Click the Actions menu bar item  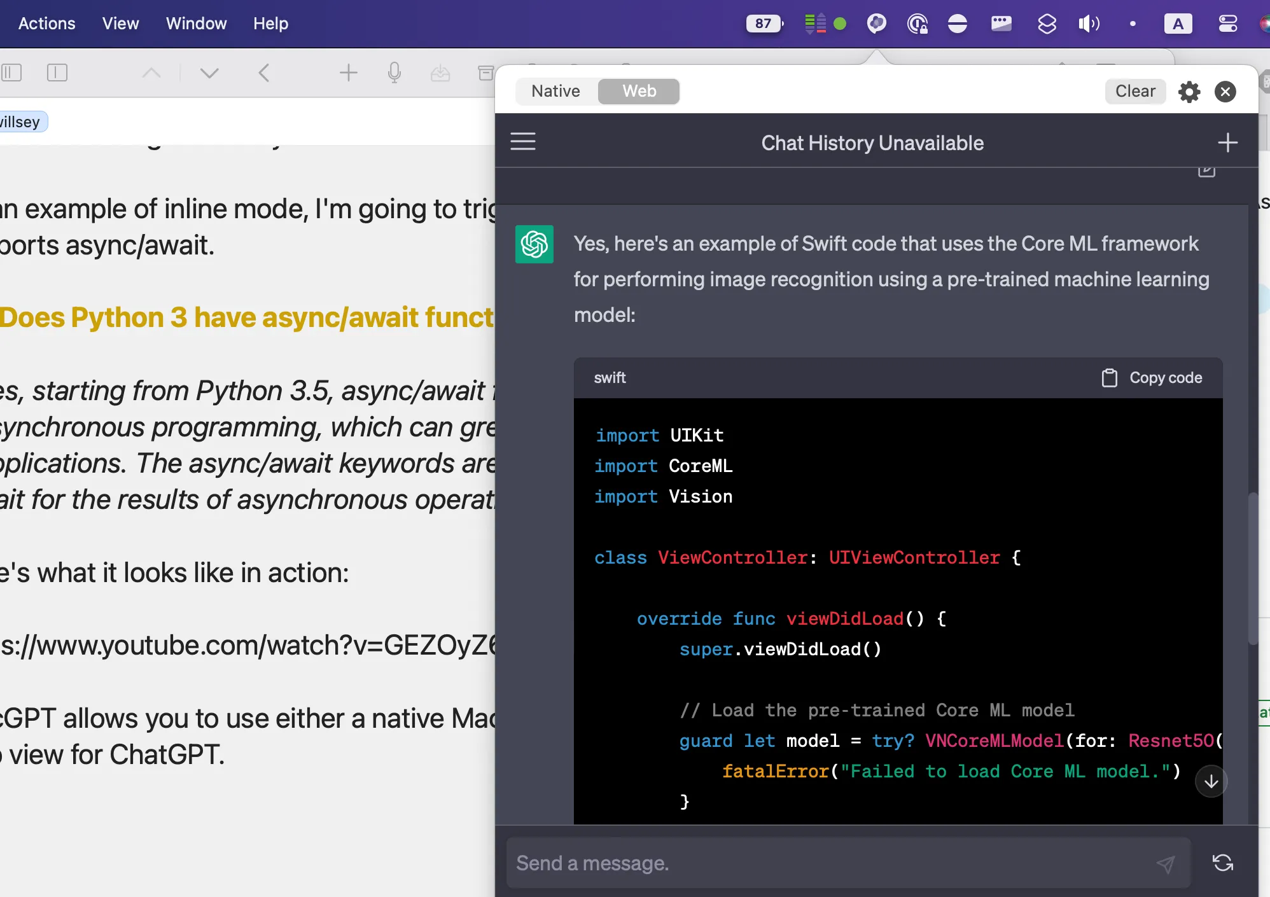coord(46,24)
